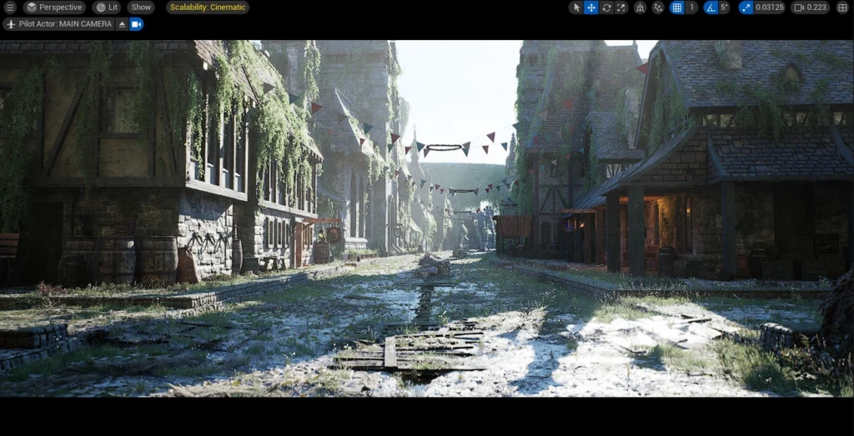Switch to the Rotate tool

pyautogui.click(x=606, y=8)
